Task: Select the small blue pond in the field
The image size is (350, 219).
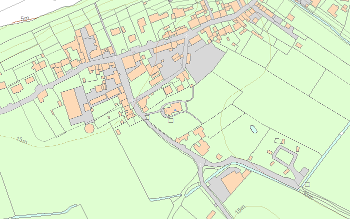Action: point(253,129)
